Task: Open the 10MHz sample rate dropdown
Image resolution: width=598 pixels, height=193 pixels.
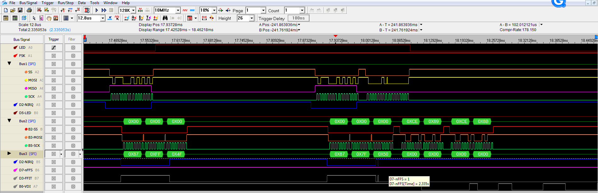Action: [x=178, y=10]
